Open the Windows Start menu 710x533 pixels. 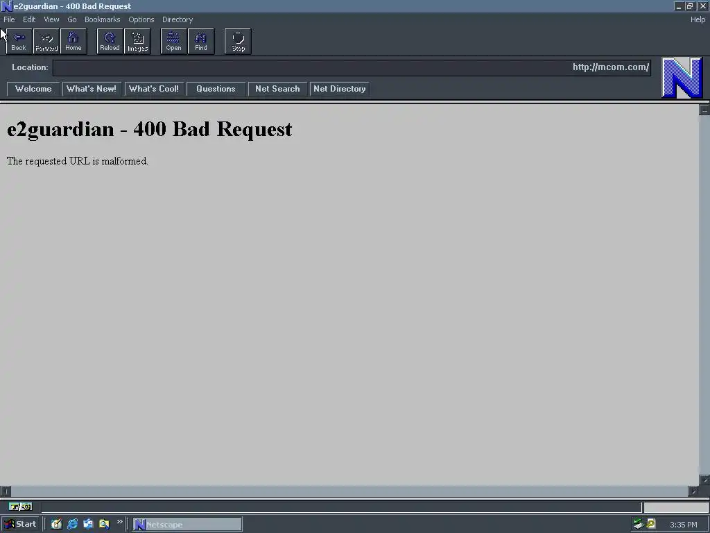pyautogui.click(x=21, y=525)
